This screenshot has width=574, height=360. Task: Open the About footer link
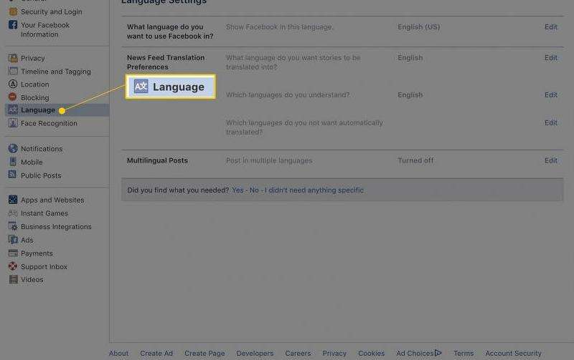pyautogui.click(x=118, y=354)
